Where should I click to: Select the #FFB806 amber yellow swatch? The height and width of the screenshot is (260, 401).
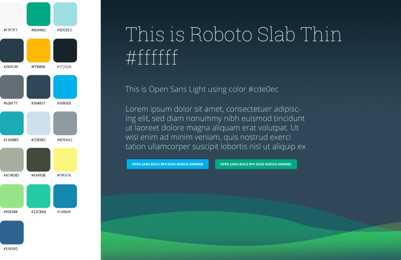[38, 51]
